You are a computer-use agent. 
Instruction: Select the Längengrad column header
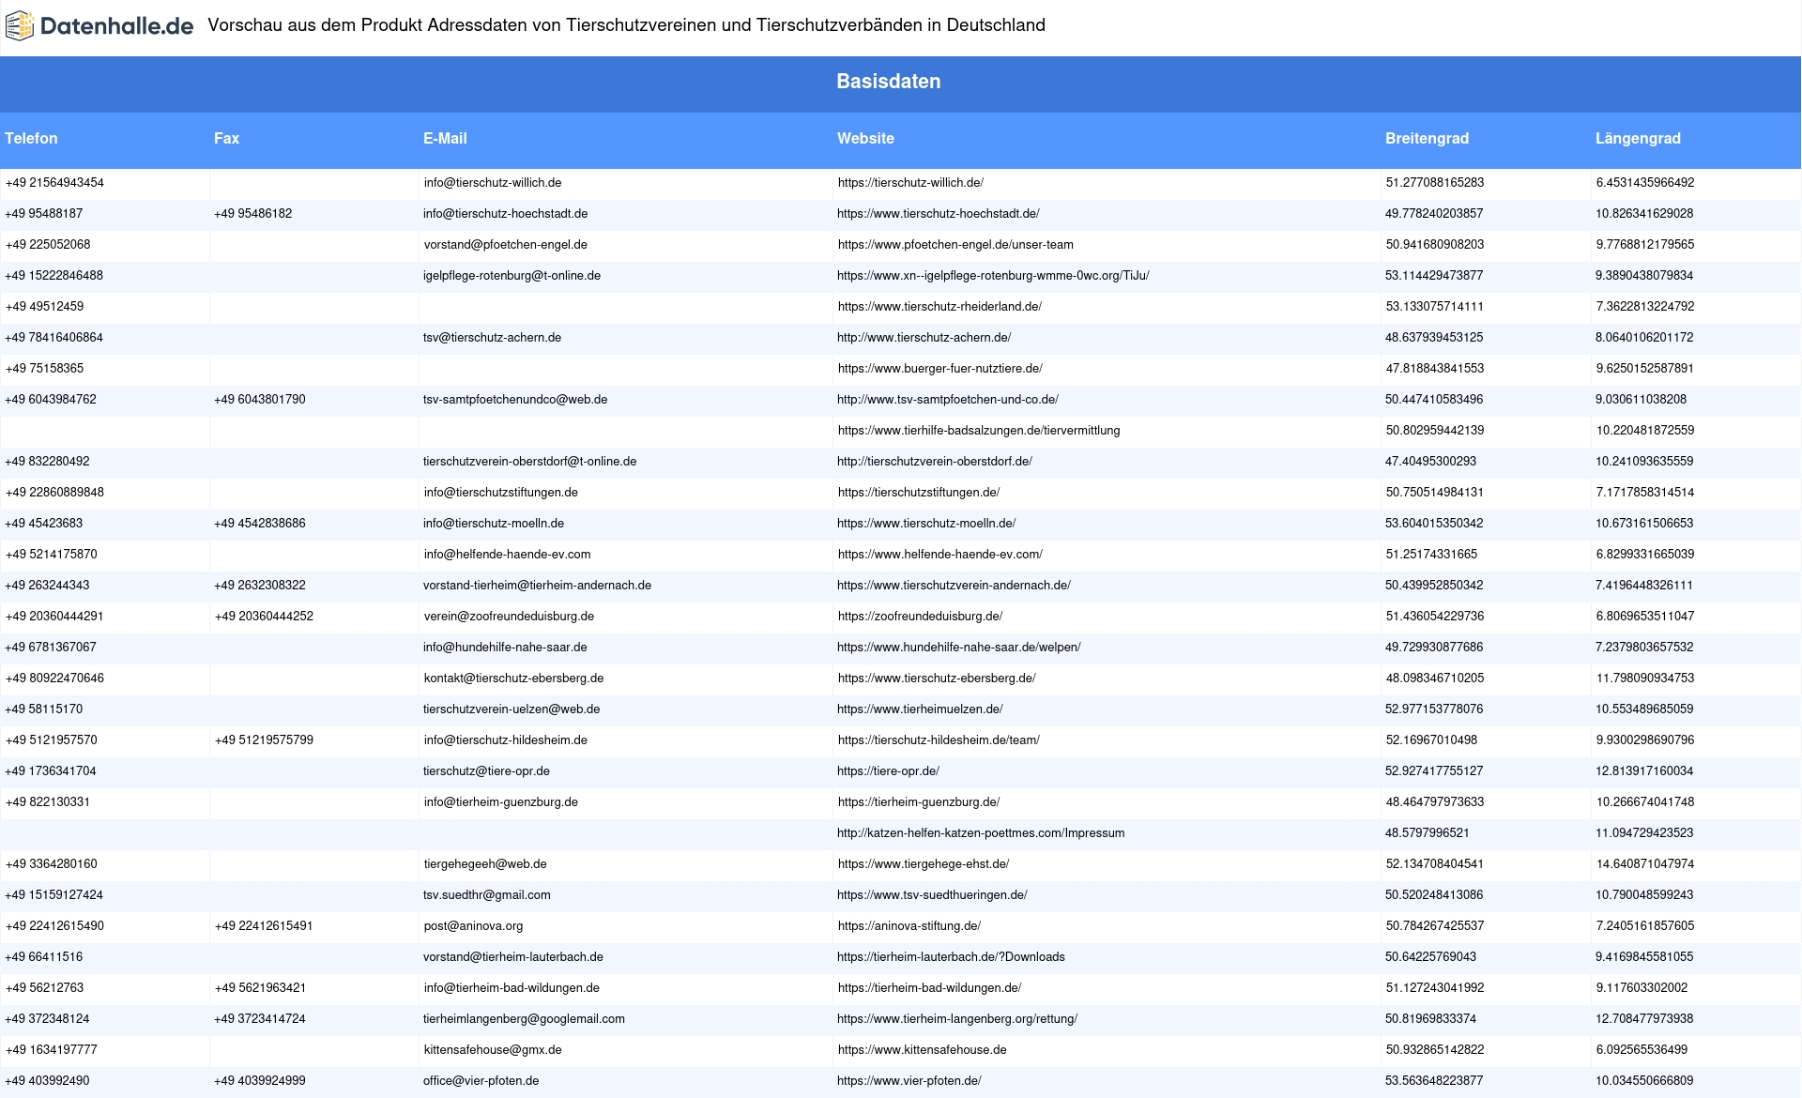(x=1638, y=138)
